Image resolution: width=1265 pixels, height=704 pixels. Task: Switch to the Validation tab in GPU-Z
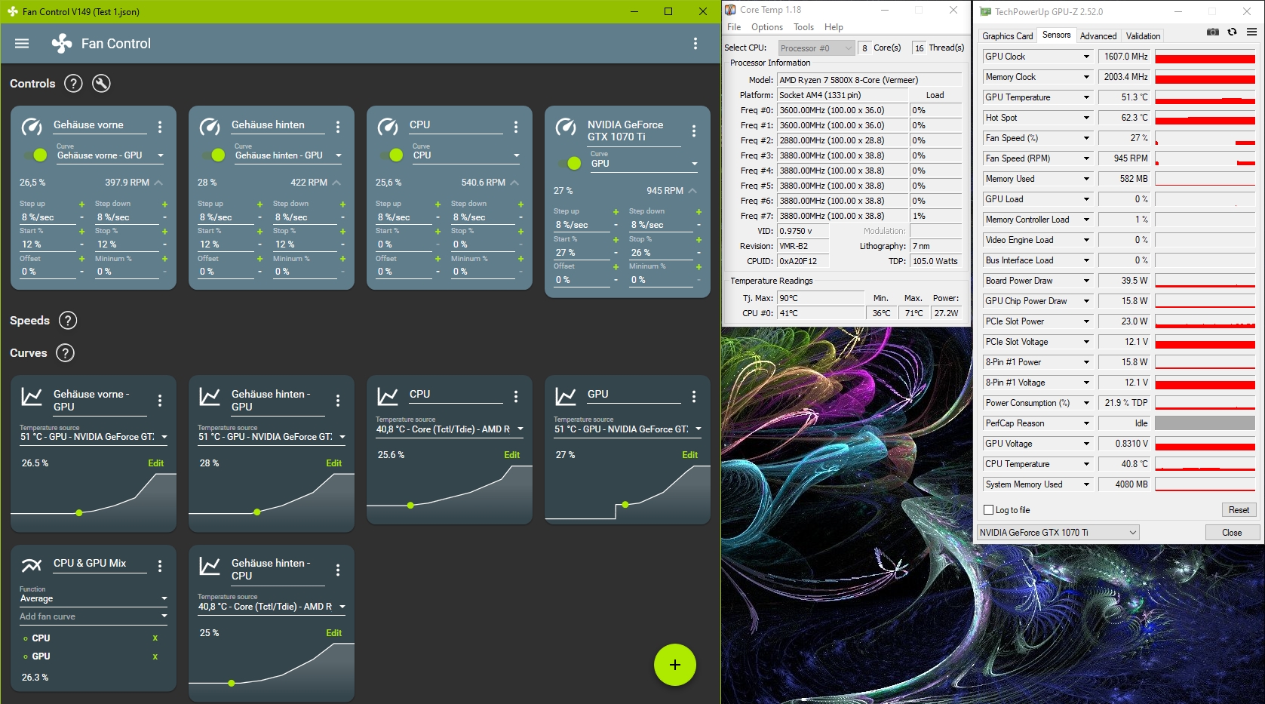(x=1143, y=36)
